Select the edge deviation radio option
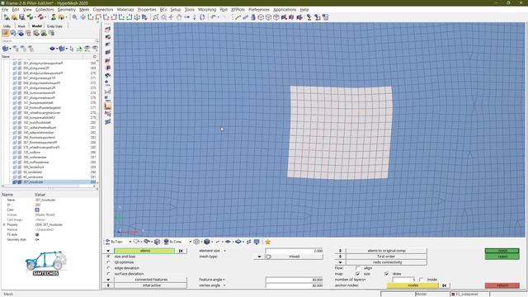Image resolution: width=528 pixels, height=297 pixels. pos(108,268)
